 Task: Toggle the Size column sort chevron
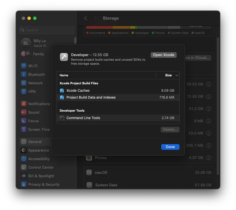[x=177, y=75]
